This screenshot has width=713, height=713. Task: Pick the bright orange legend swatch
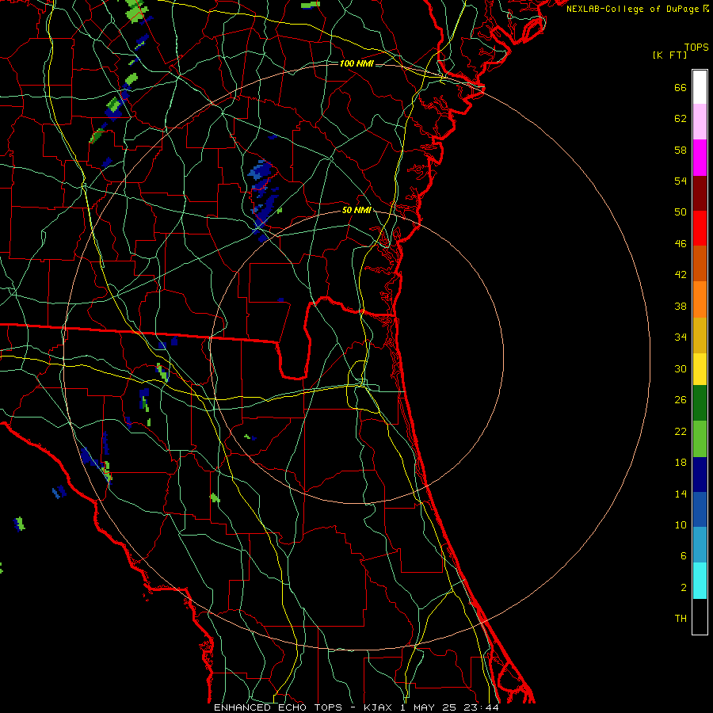[700, 299]
